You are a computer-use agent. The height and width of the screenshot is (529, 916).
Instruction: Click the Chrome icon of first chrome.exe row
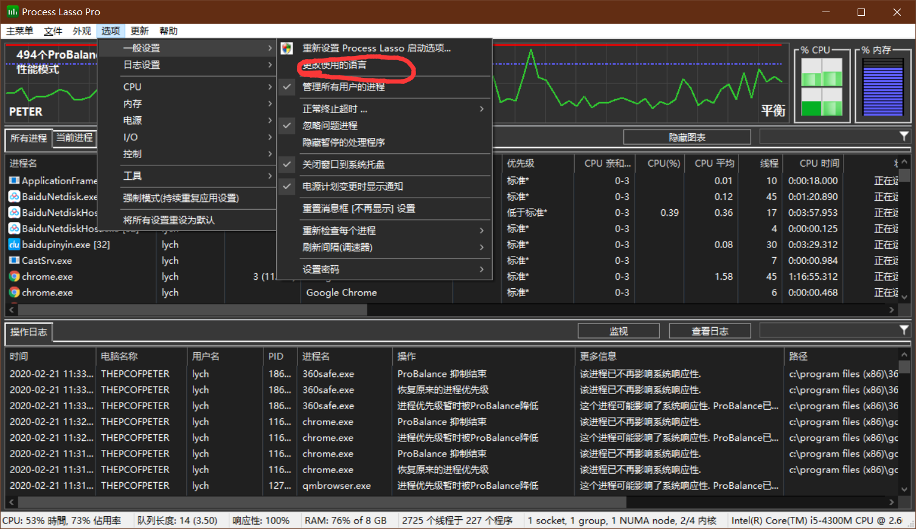coord(14,276)
